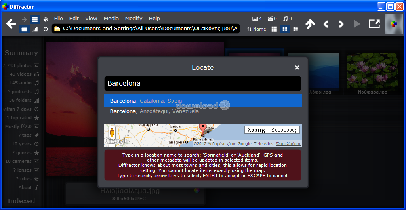Filter by 2.743 photos in Summary
The image size is (406, 210).
21,65
